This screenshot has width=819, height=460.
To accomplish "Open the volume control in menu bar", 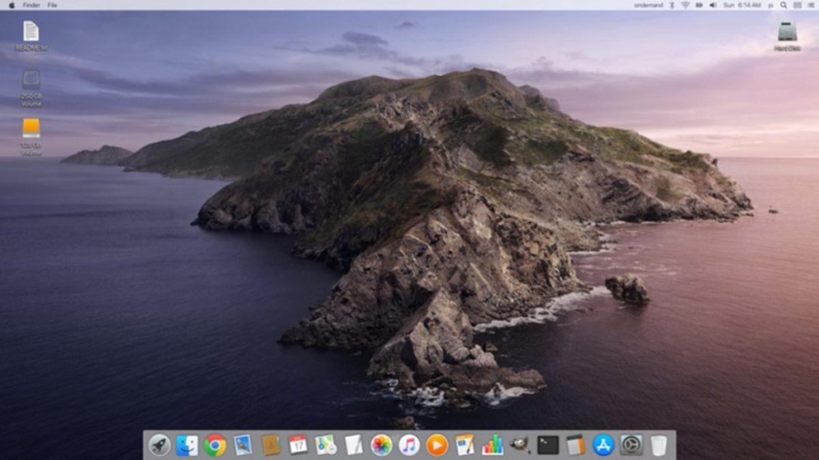I will point(713,5).
